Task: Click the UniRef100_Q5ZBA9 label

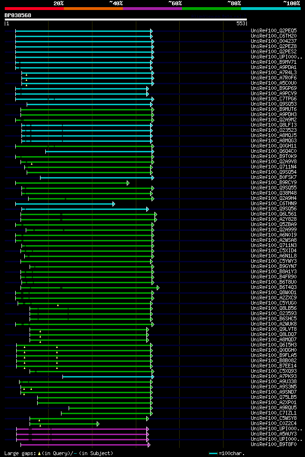Action: tap(274, 225)
